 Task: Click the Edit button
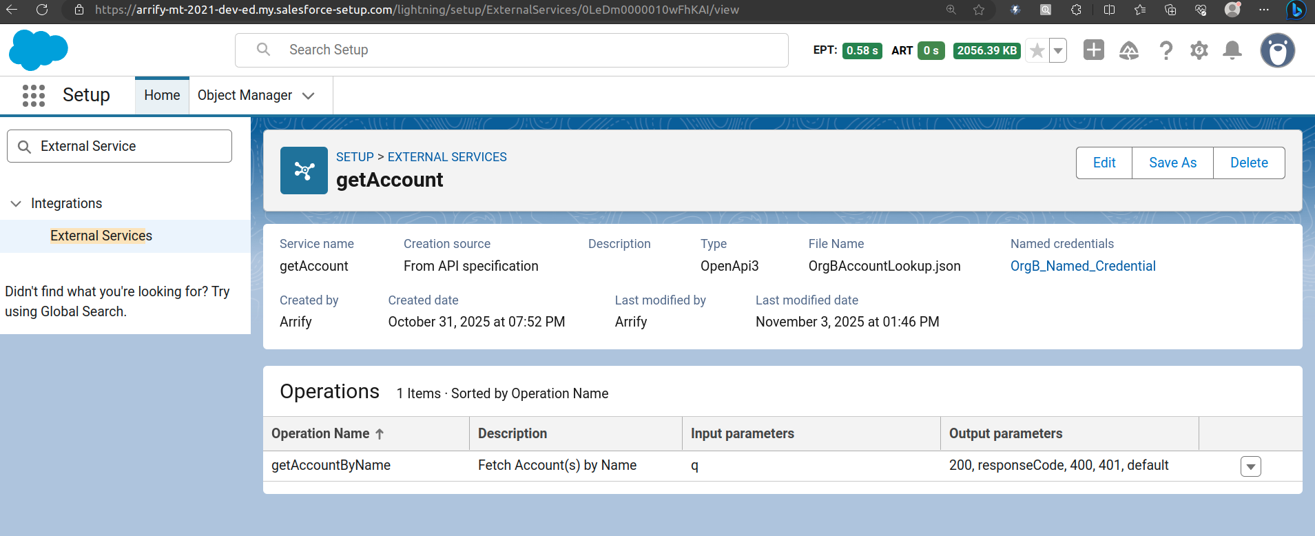pyautogui.click(x=1104, y=163)
